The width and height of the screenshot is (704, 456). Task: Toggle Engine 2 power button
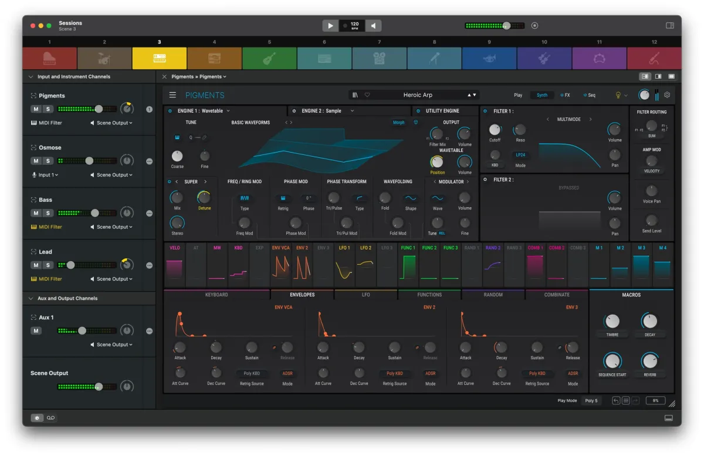tap(295, 111)
